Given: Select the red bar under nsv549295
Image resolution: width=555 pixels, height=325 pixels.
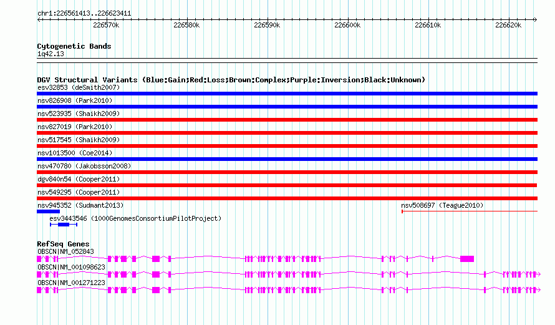Looking at the screenshot, I should coord(287,198).
